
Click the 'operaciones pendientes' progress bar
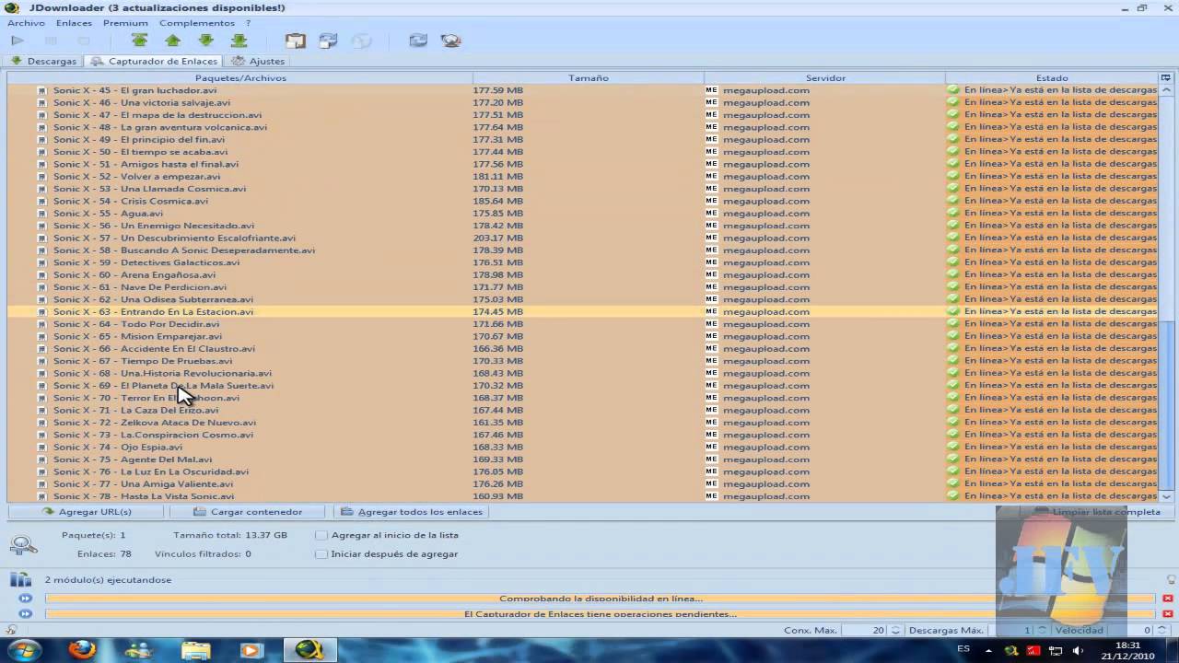[x=601, y=614]
